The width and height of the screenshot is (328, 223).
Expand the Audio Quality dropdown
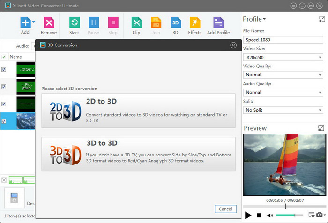[283, 92]
